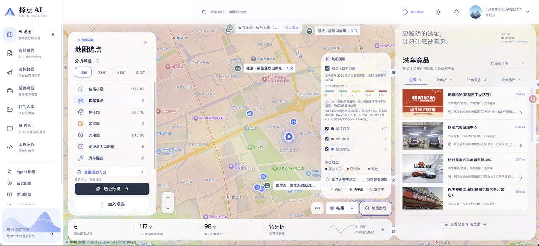Toggle the light theme sun icon
This screenshot has height=246, width=539.
coord(438,12)
